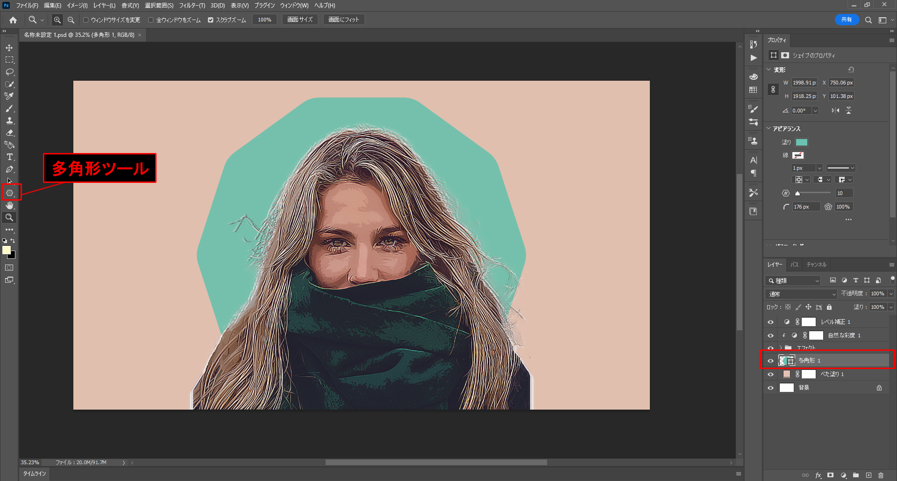
Task: Enable ウィンドウサイズを変更 checkbox
Action: coord(86,20)
